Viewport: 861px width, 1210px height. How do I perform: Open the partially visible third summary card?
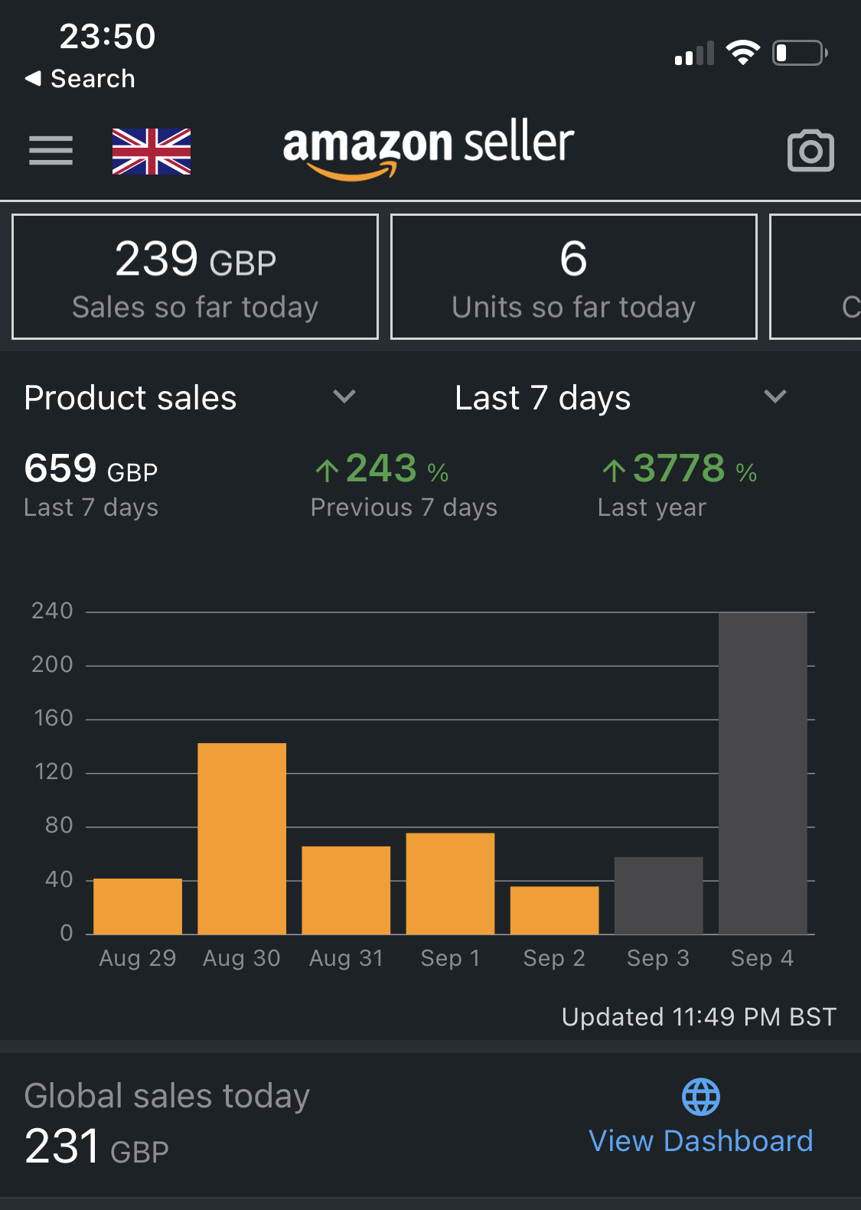click(815, 276)
